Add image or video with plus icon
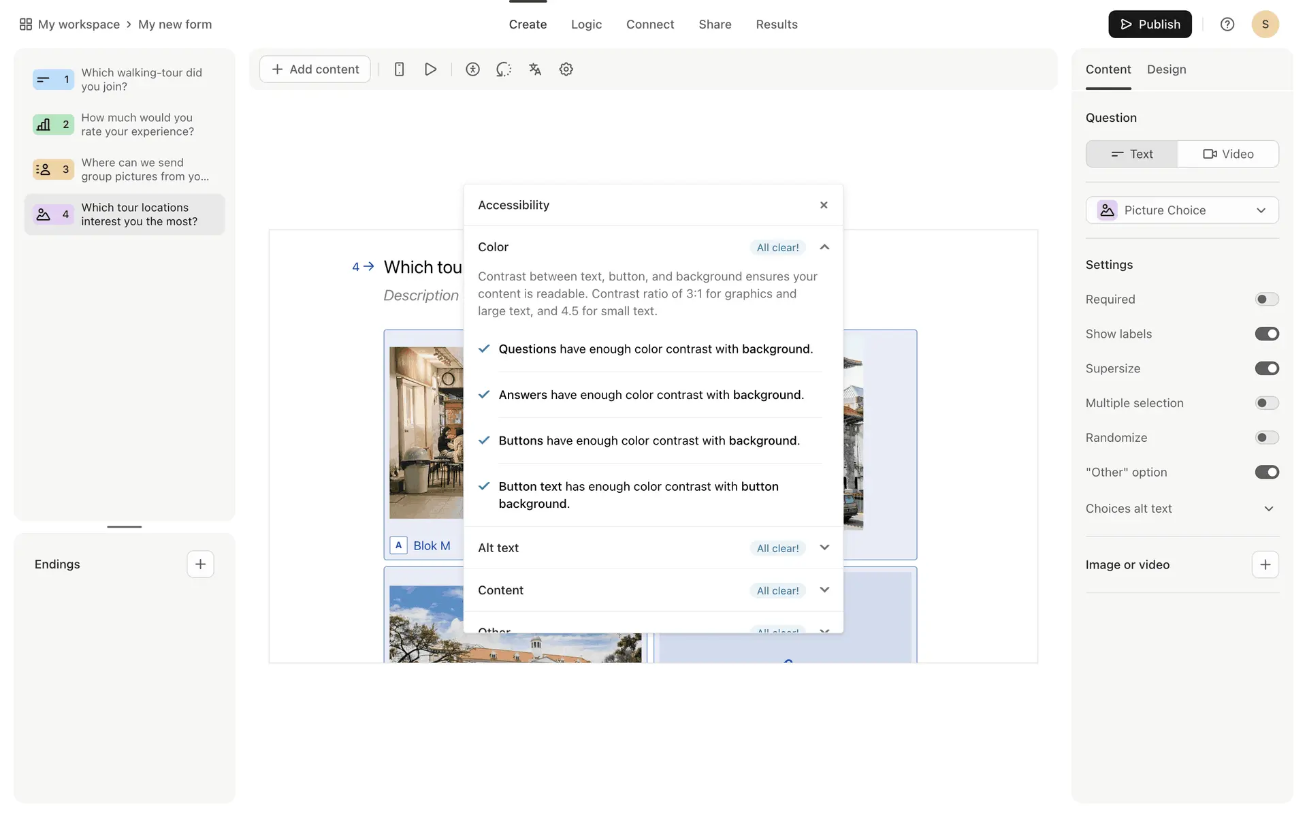The width and height of the screenshot is (1307, 817). pyautogui.click(x=1265, y=565)
